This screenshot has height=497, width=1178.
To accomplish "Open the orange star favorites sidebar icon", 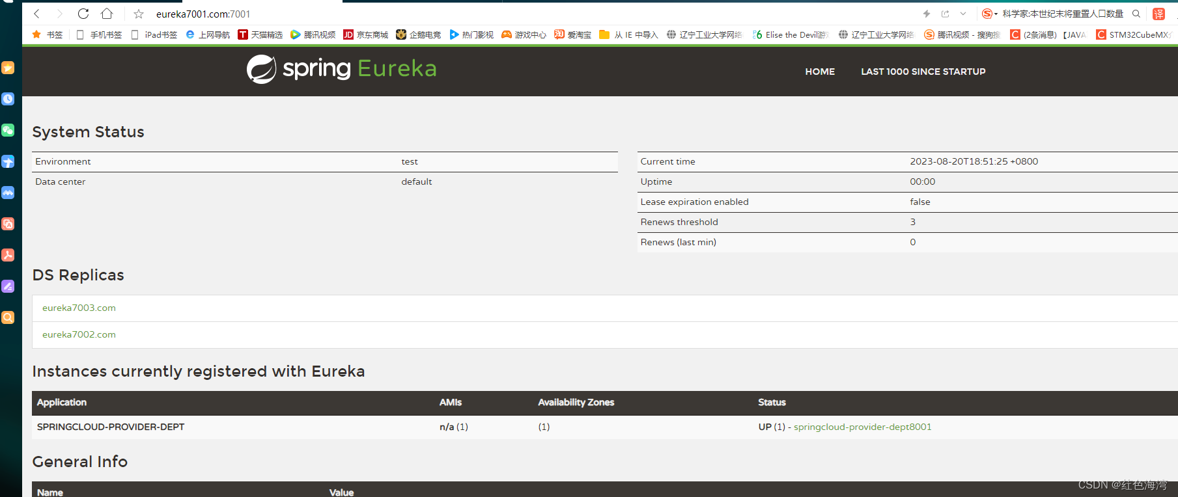I will (8, 68).
